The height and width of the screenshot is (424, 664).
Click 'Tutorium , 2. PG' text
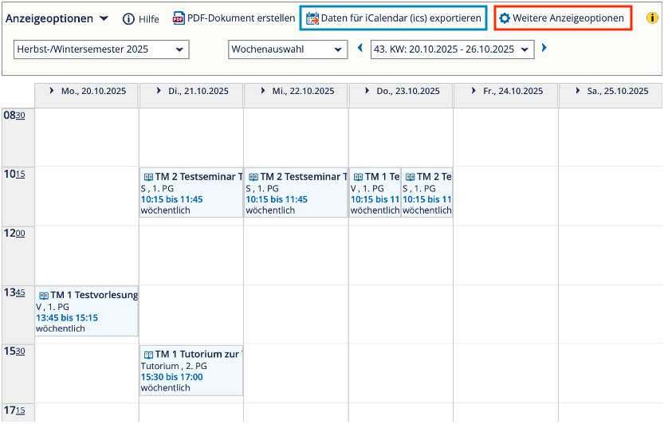(x=174, y=366)
